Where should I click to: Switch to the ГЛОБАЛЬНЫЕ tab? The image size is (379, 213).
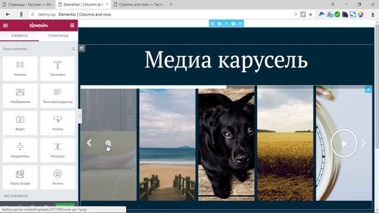[x=58, y=35]
